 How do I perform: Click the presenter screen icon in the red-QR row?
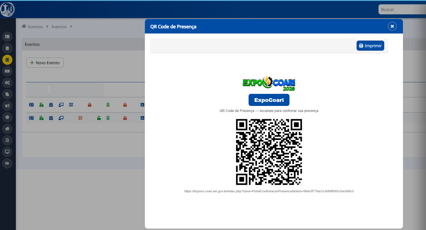point(61,118)
